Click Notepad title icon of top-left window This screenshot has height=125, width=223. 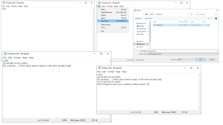[4, 3]
